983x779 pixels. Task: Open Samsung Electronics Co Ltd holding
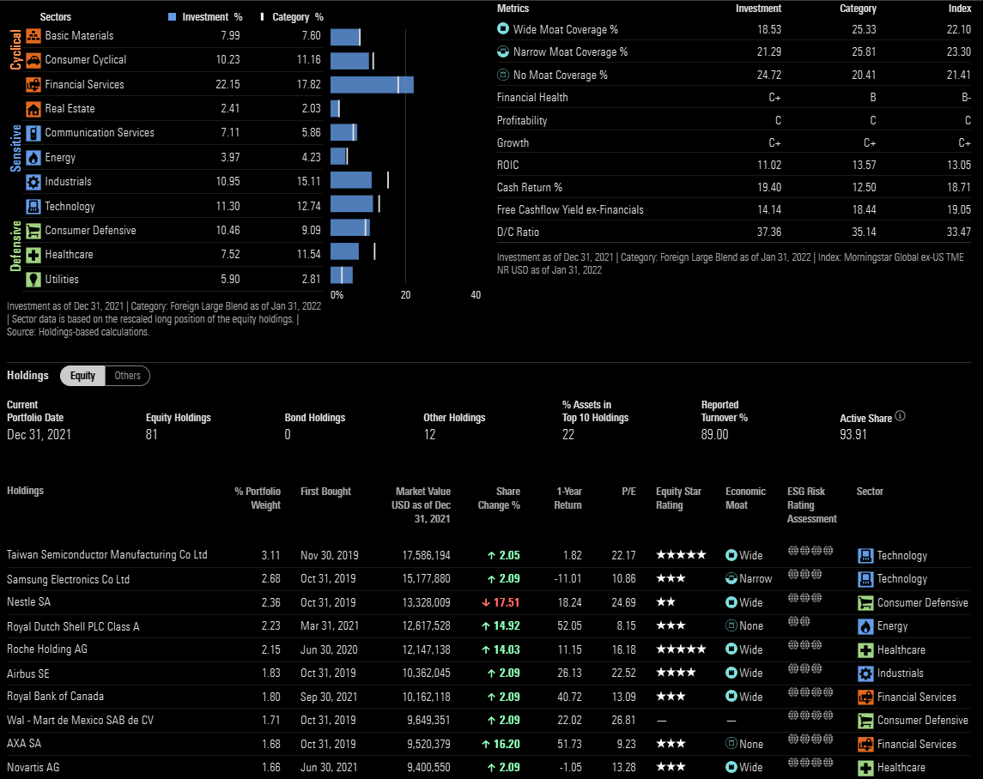pyautogui.click(x=69, y=579)
